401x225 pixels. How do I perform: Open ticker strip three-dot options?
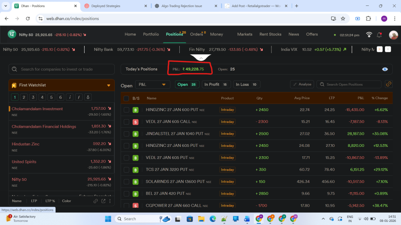388,50
